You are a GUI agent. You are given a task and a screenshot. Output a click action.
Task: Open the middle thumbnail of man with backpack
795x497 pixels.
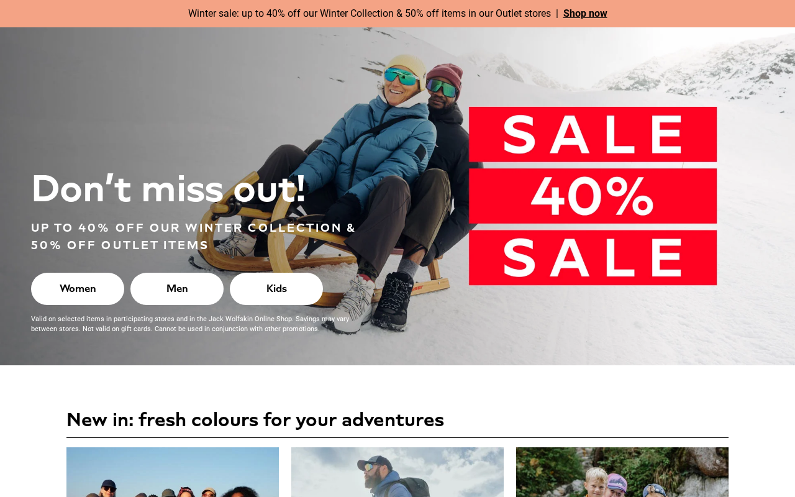point(397,472)
